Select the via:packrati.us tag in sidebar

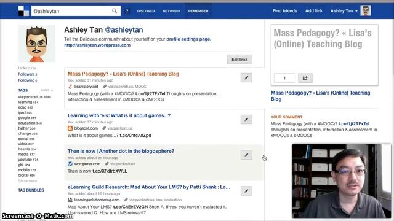point(34,97)
